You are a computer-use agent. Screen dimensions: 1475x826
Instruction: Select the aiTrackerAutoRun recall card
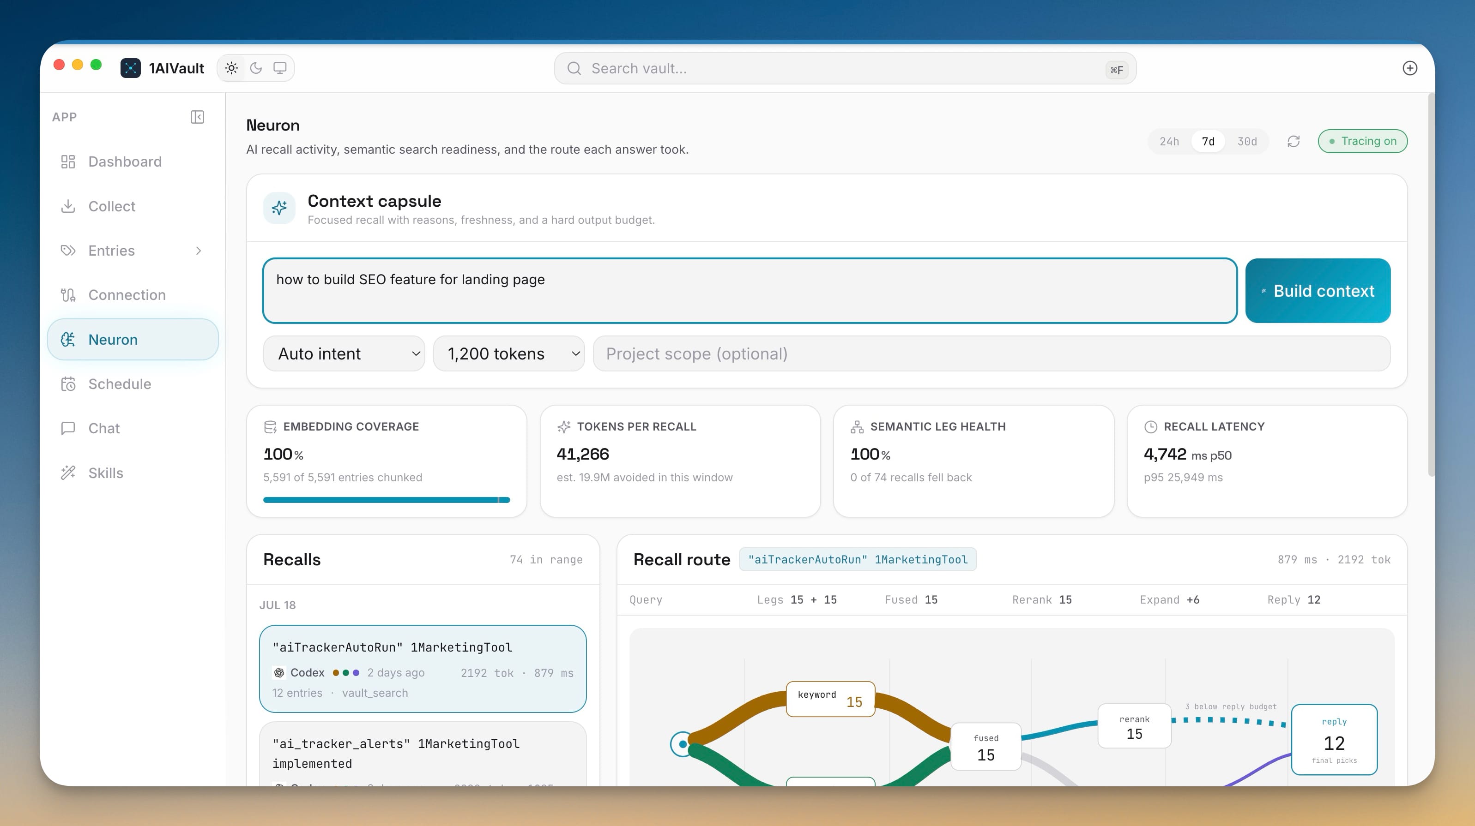pos(423,669)
